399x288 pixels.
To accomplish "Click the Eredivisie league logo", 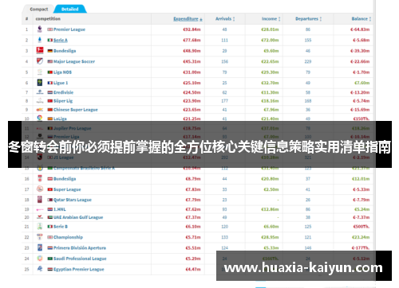I will coord(40,92).
